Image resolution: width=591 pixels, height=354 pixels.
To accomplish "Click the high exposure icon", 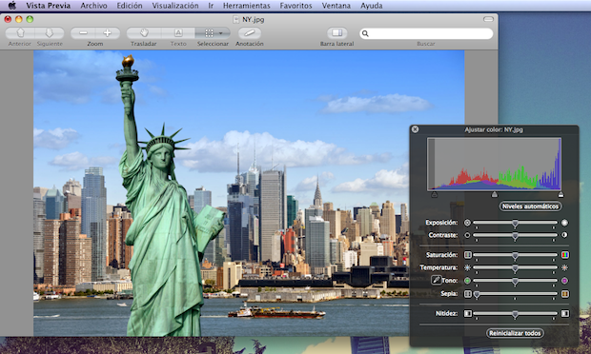I will click(564, 223).
